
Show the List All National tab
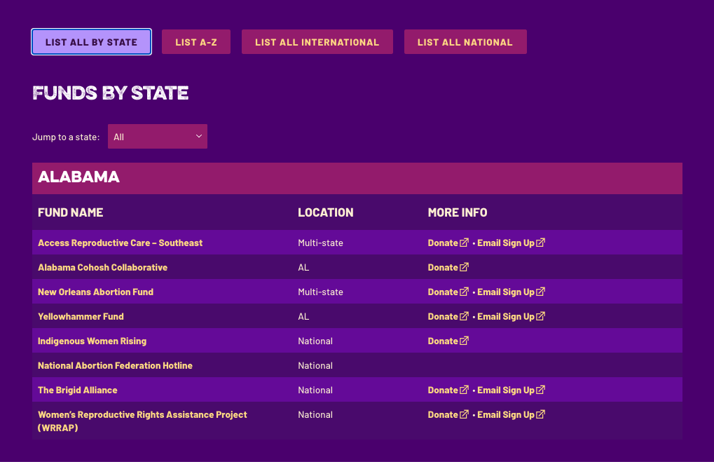tap(465, 42)
